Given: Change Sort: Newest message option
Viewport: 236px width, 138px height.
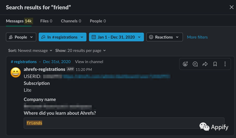Looking at the screenshot, I should pos(30,51).
